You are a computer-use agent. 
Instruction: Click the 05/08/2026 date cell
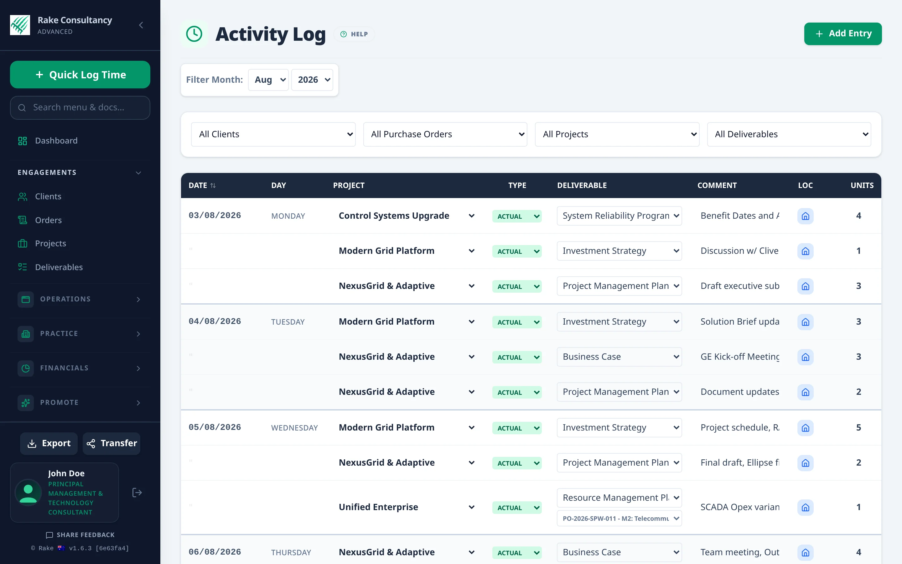[x=215, y=427]
